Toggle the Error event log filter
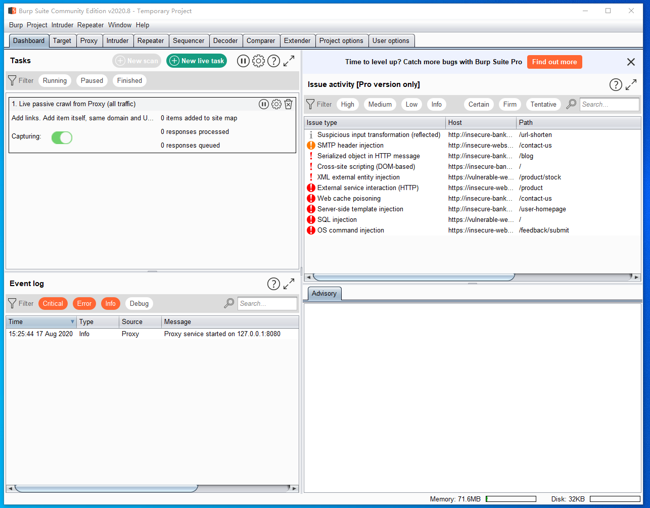Viewport: 650px width, 508px height. [84, 303]
